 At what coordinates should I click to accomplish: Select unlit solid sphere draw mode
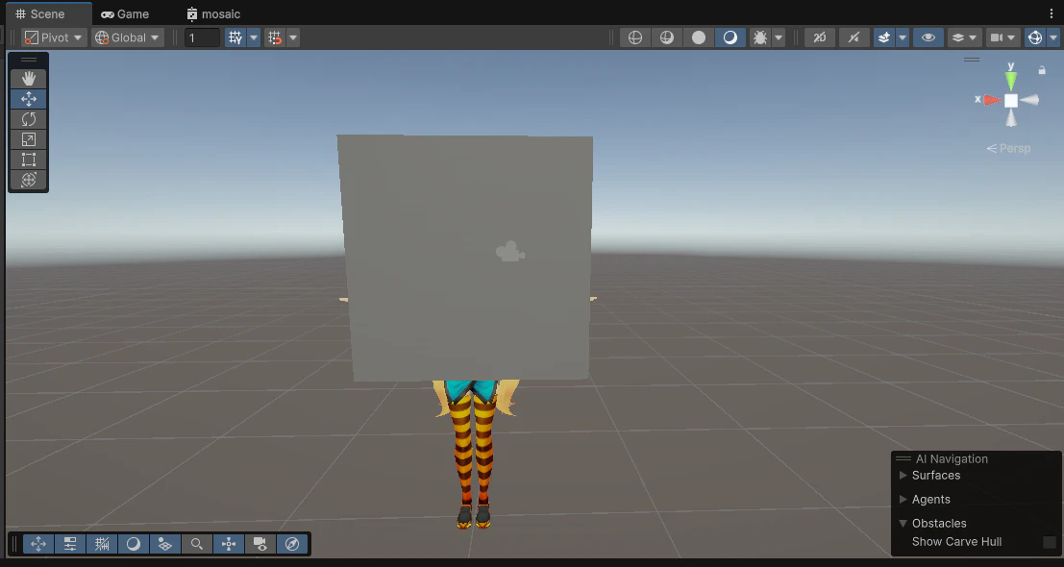(699, 38)
